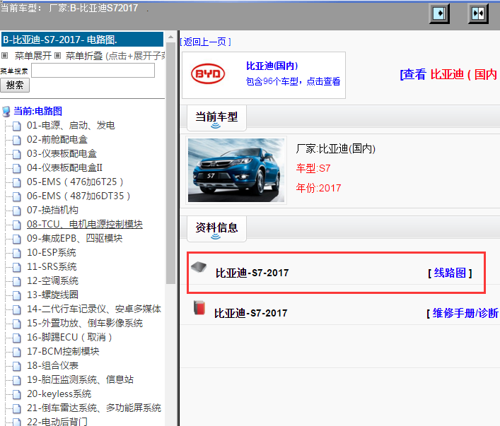Open 16-脚踢ECU（取消）tree item
The image size is (500, 426).
69,337
